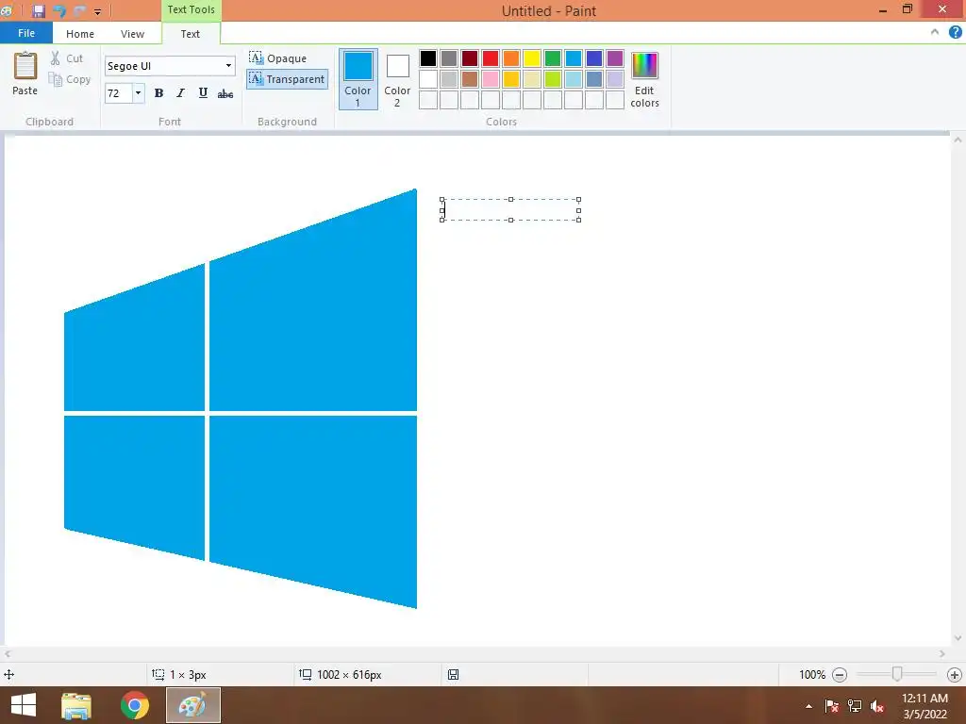Pick the blue-gray color swatch
The image size is (966, 724).
tap(594, 79)
